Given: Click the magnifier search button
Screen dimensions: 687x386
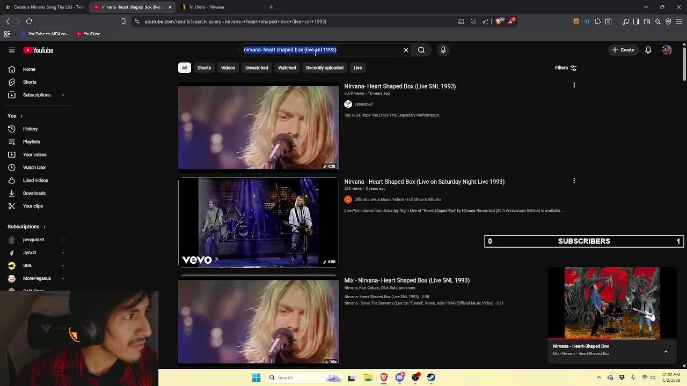Looking at the screenshot, I should coord(421,50).
